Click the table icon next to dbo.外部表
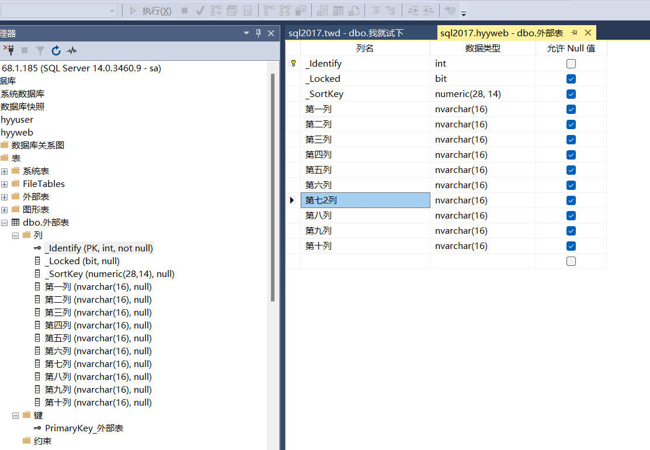Viewport: 650px width, 450px height. (16, 223)
